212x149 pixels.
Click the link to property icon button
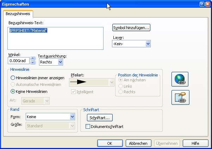click(x=180, y=97)
